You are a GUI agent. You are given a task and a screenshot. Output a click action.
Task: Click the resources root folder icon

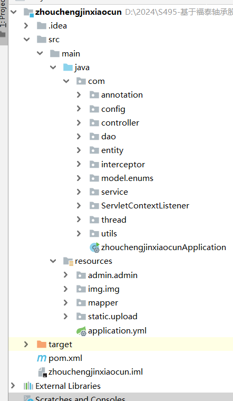pos(68,261)
